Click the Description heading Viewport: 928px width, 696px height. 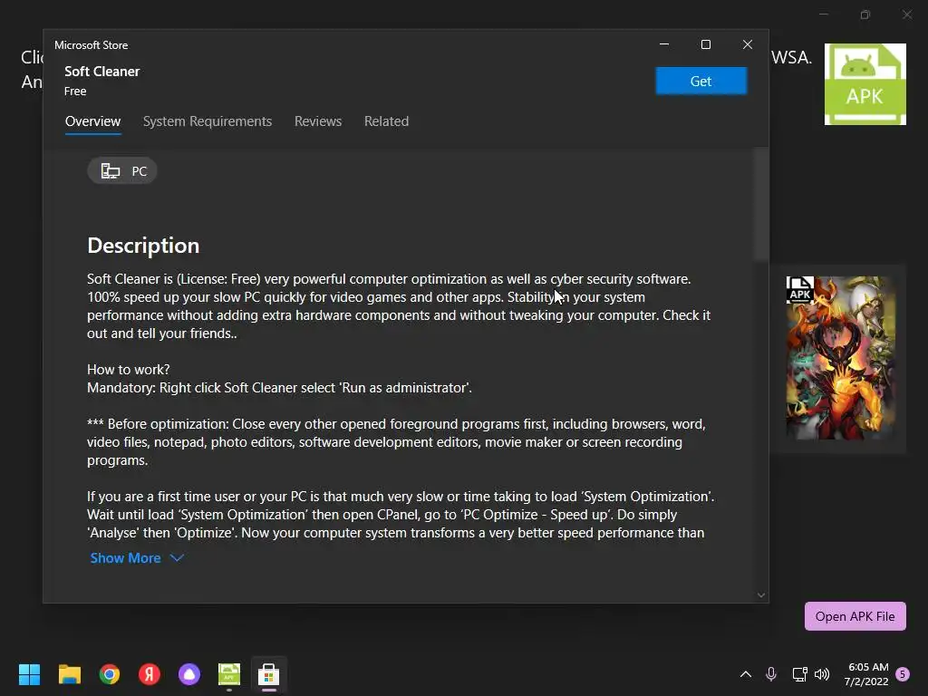click(x=143, y=246)
